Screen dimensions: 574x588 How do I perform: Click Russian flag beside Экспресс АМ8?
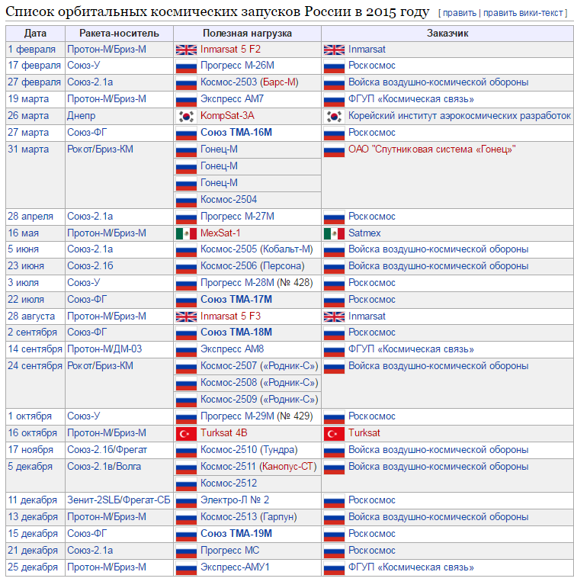point(186,350)
